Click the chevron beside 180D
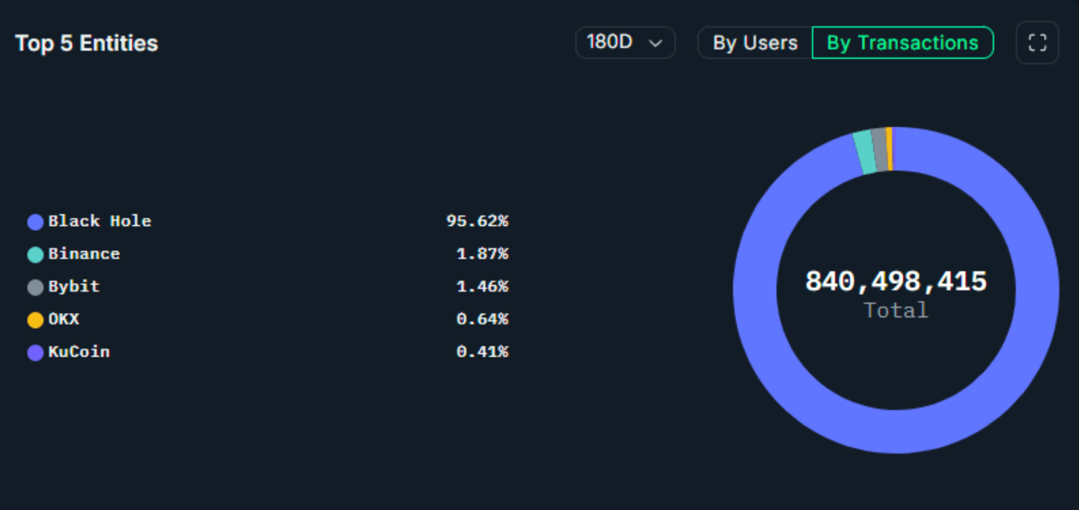This screenshot has width=1079, height=510. pos(656,43)
